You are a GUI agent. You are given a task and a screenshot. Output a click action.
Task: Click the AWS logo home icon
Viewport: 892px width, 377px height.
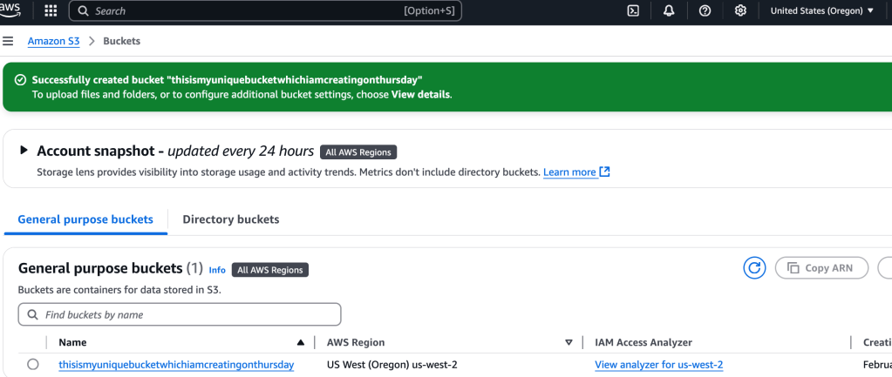(10, 10)
